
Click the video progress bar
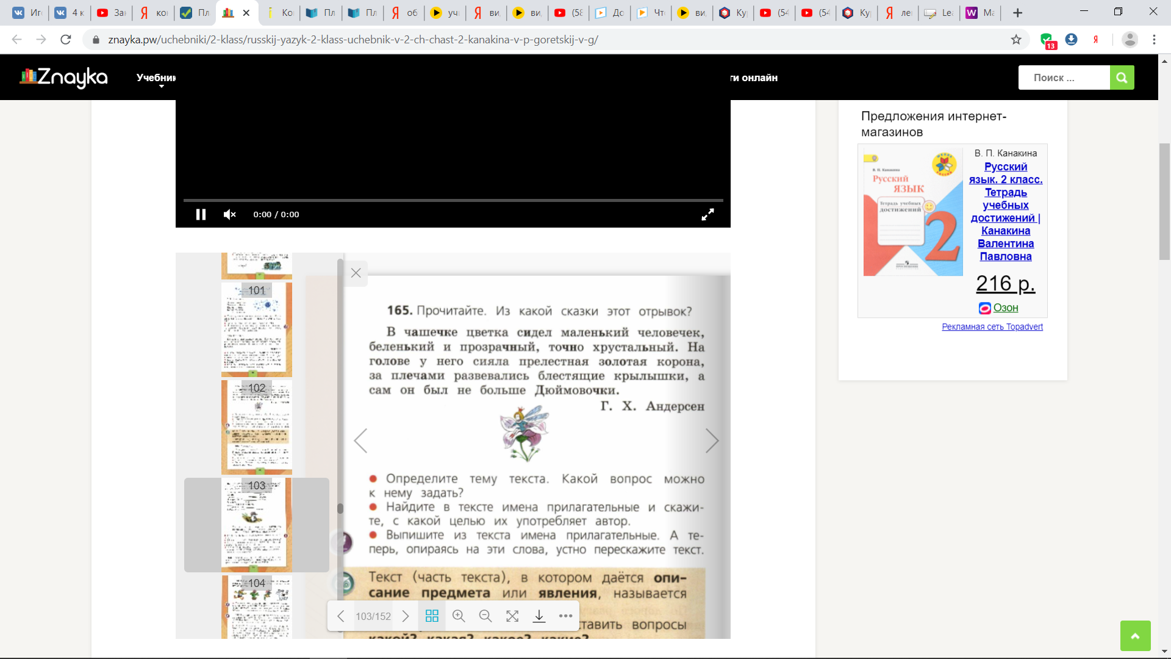453,200
